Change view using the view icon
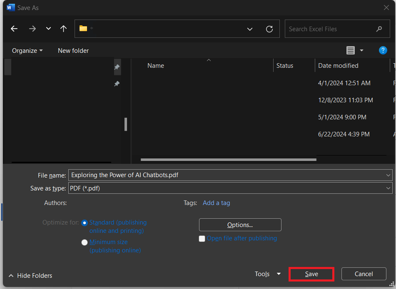The image size is (396, 289). [x=350, y=50]
